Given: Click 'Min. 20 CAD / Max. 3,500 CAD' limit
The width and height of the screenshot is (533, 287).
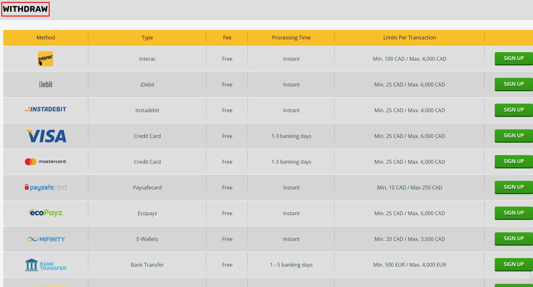Looking at the screenshot, I should pyautogui.click(x=409, y=239).
